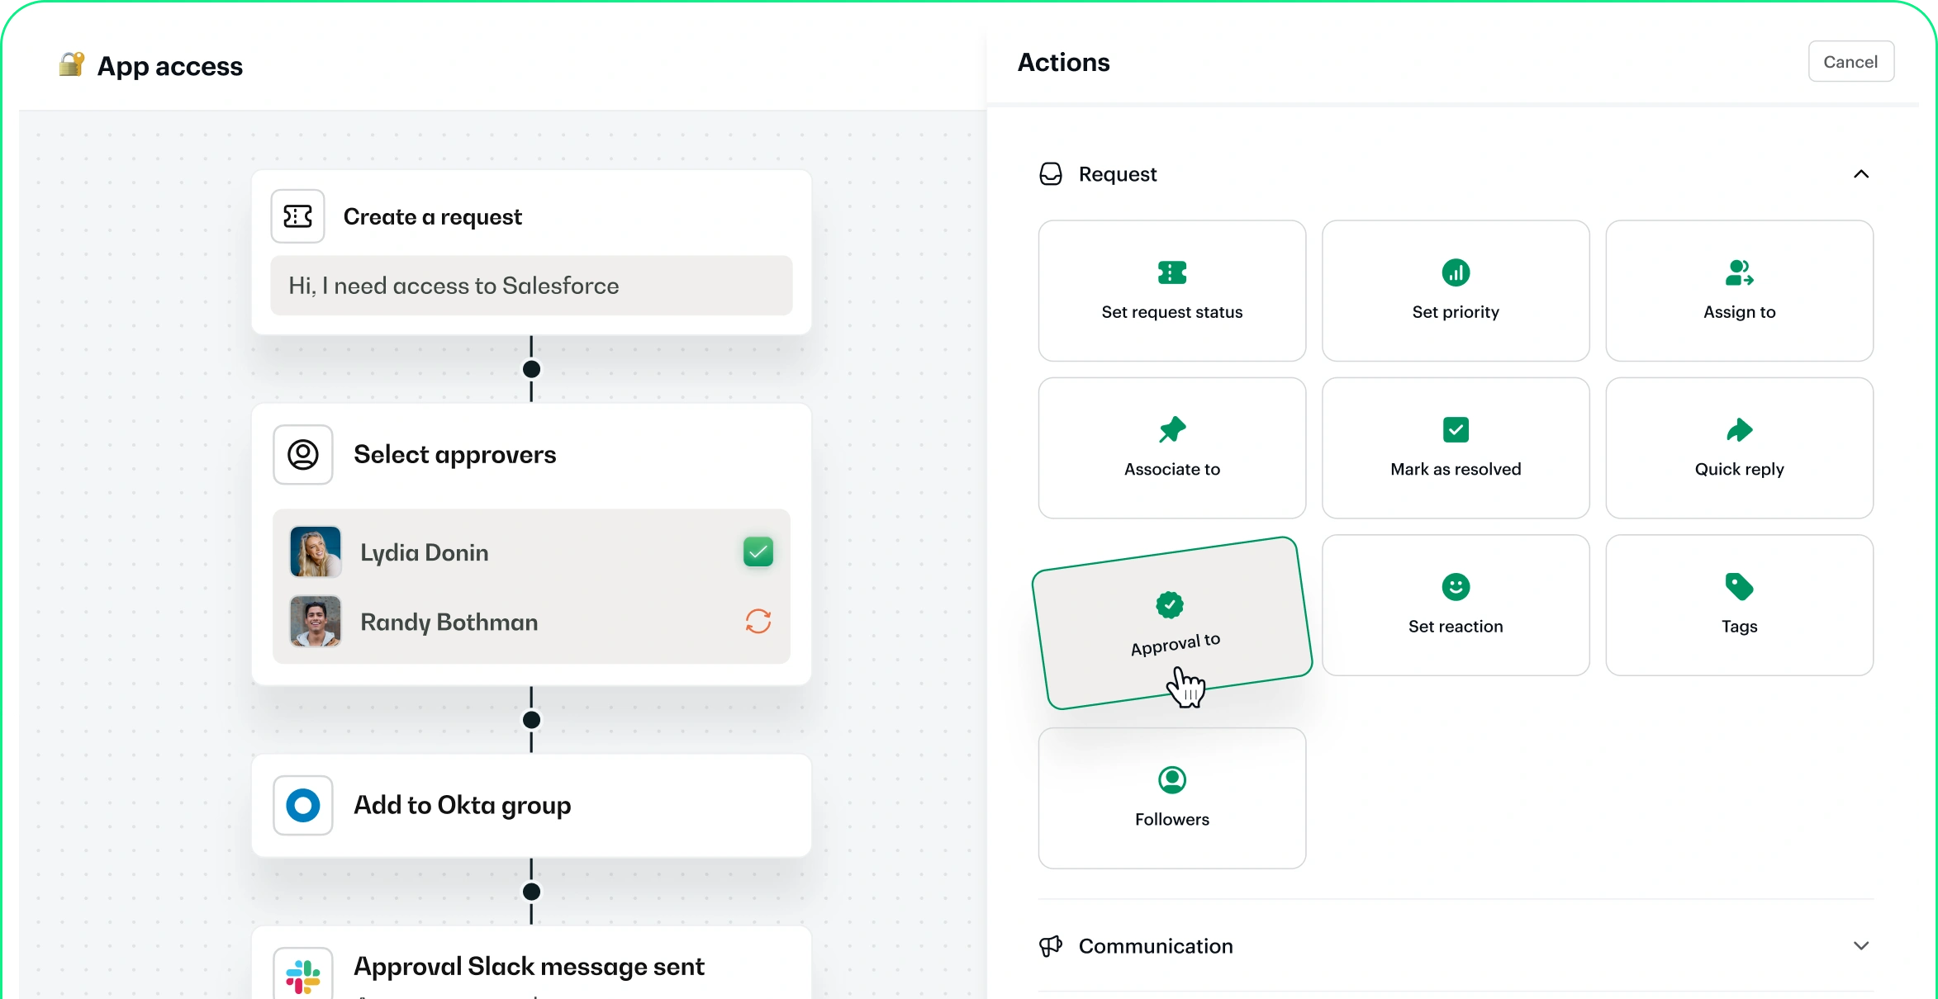Image resolution: width=1938 pixels, height=999 pixels.
Task: Select the Okta icon in Add to Okta group
Action: click(302, 805)
